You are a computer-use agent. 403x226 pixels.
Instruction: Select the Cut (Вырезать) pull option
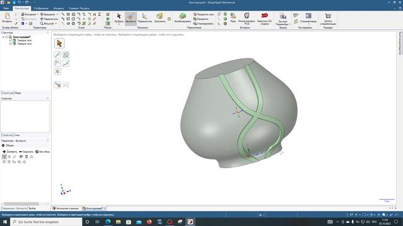tap(26, 152)
